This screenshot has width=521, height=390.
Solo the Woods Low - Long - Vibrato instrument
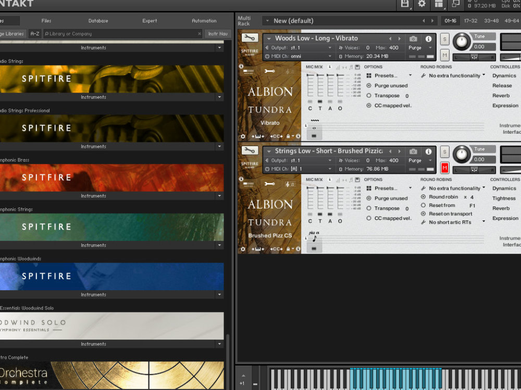(x=444, y=40)
